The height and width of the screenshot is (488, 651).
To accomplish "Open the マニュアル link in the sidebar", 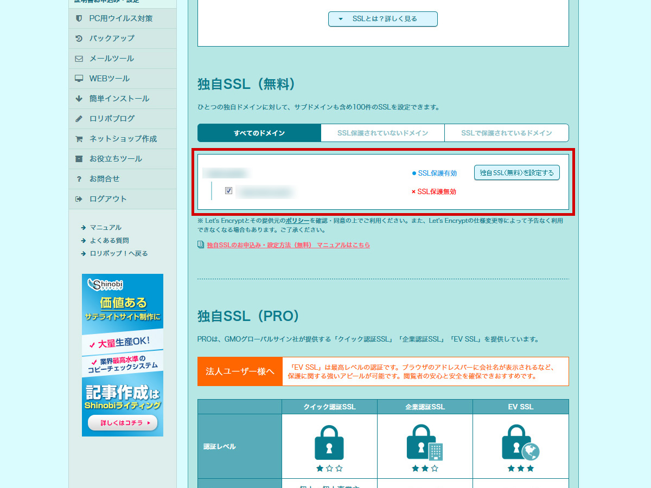I will click(x=105, y=227).
